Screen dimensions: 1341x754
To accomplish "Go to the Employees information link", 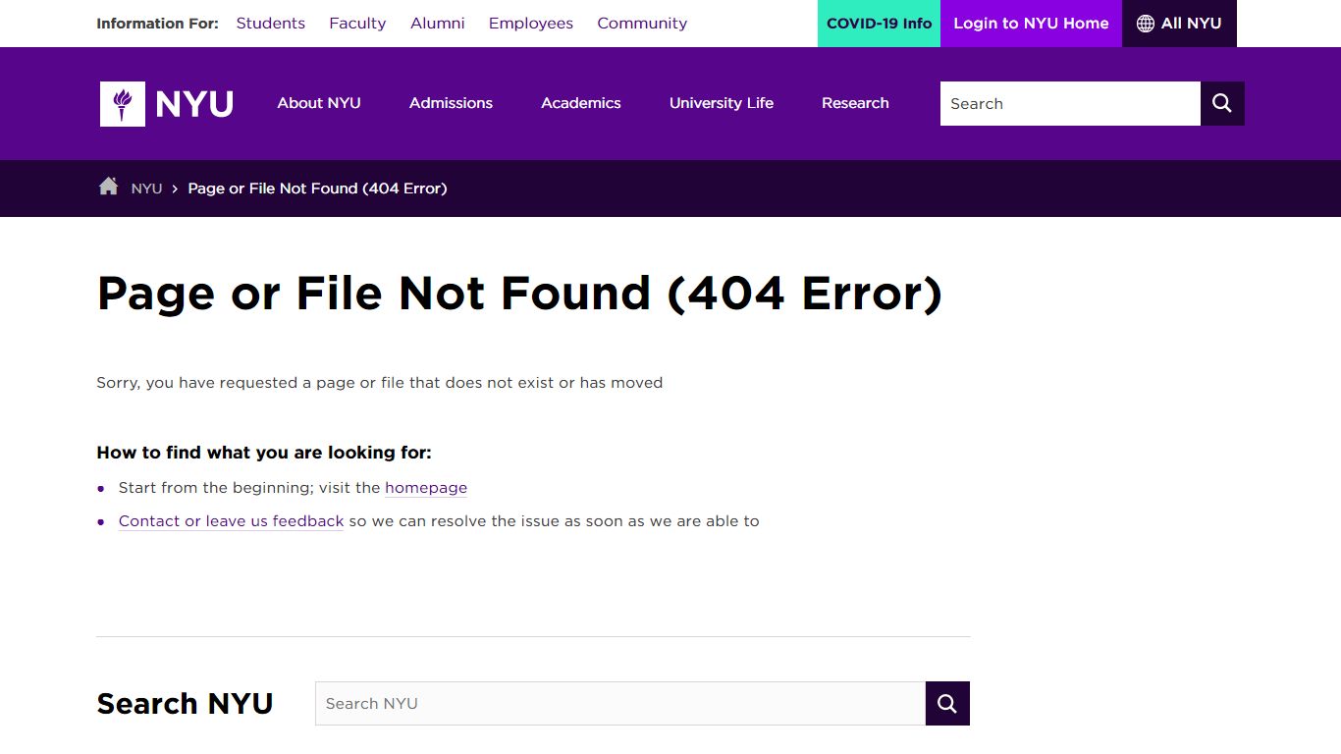I will 531,24.
